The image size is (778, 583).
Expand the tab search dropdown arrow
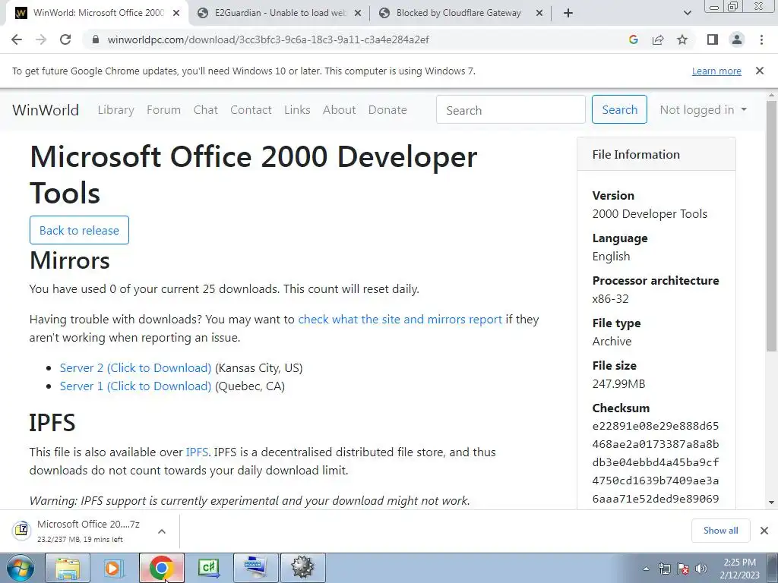(x=687, y=13)
